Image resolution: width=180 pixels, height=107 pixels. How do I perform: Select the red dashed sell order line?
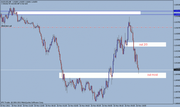[87, 27]
